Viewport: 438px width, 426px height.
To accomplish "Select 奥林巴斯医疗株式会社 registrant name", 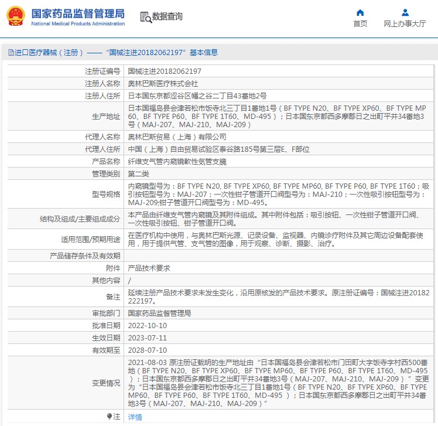I will (x=163, y=84).
